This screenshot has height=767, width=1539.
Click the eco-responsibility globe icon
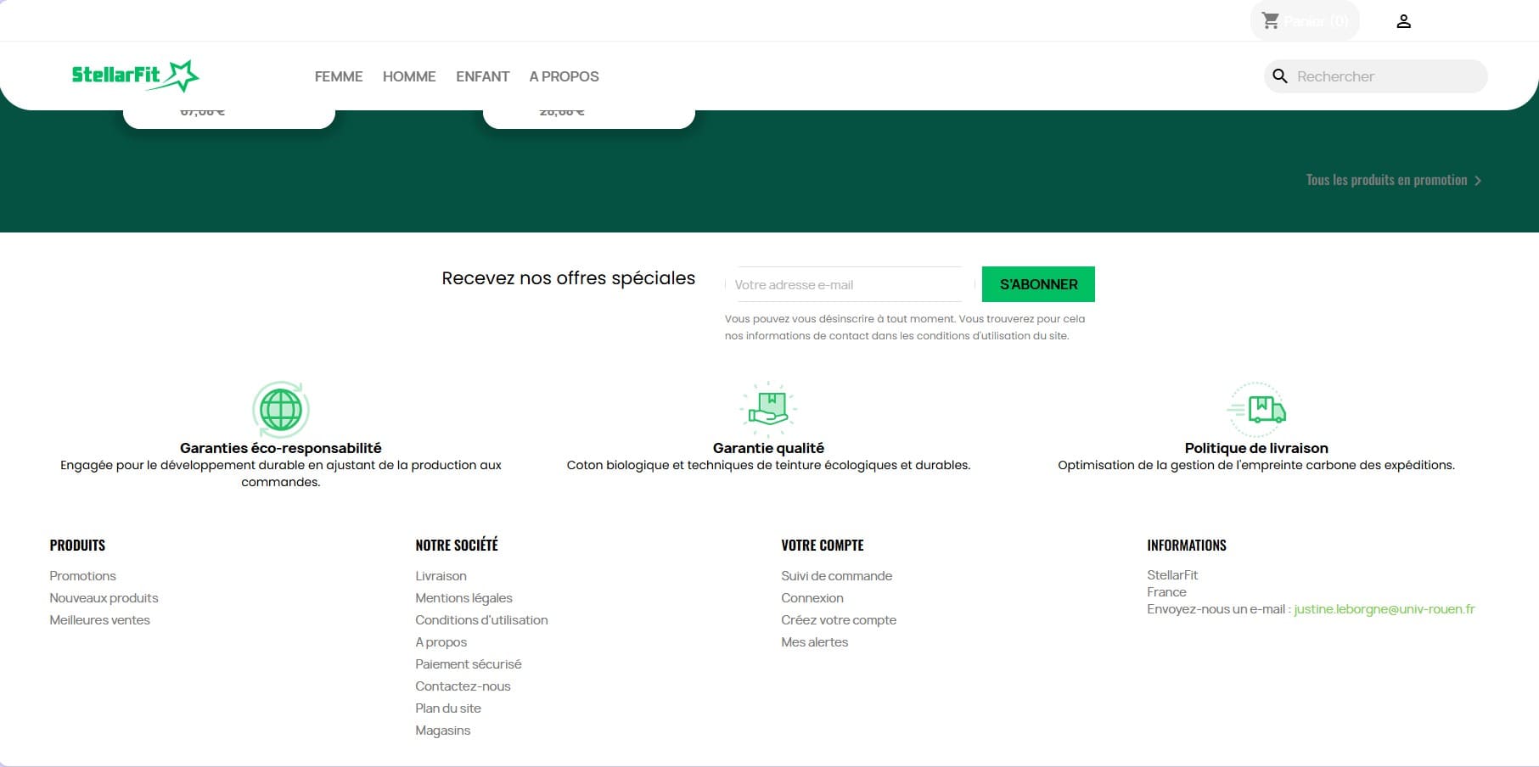click(x=280, y=410)
